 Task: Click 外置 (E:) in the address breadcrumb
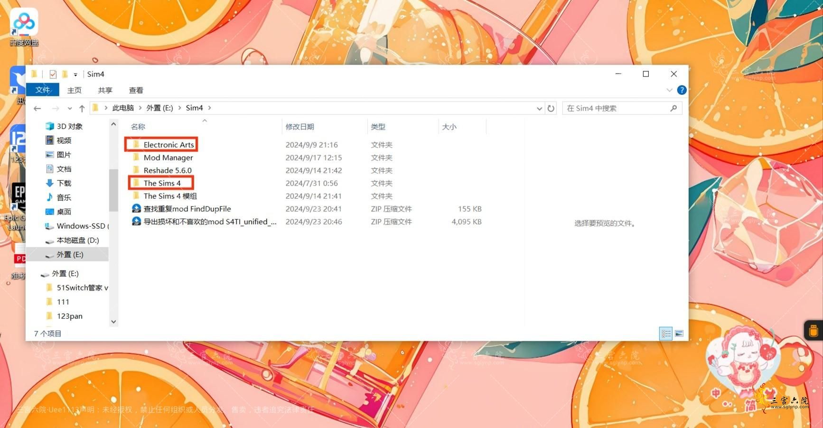click(x=159, y=108)
